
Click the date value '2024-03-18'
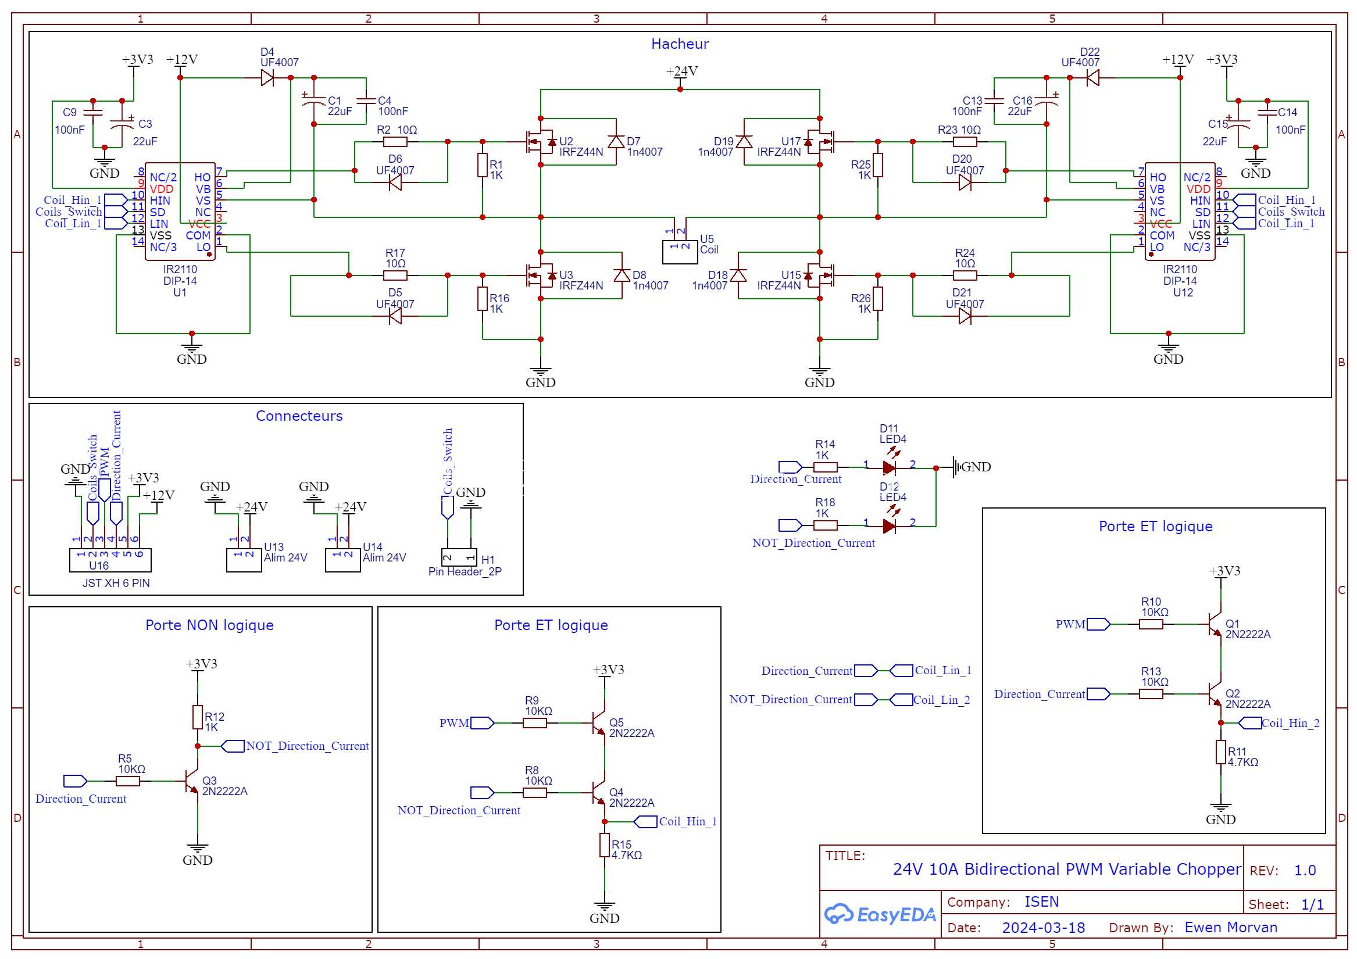1043,928
